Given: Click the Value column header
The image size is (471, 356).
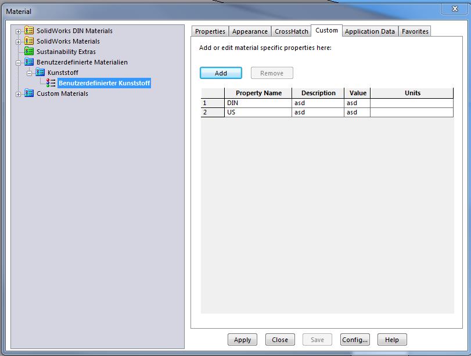Looking at the screenshot, I should (x=357, y=93).
